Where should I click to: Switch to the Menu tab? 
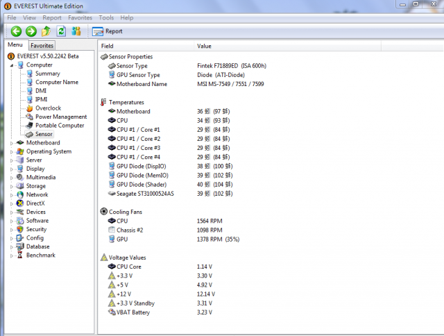click(15, 44)
